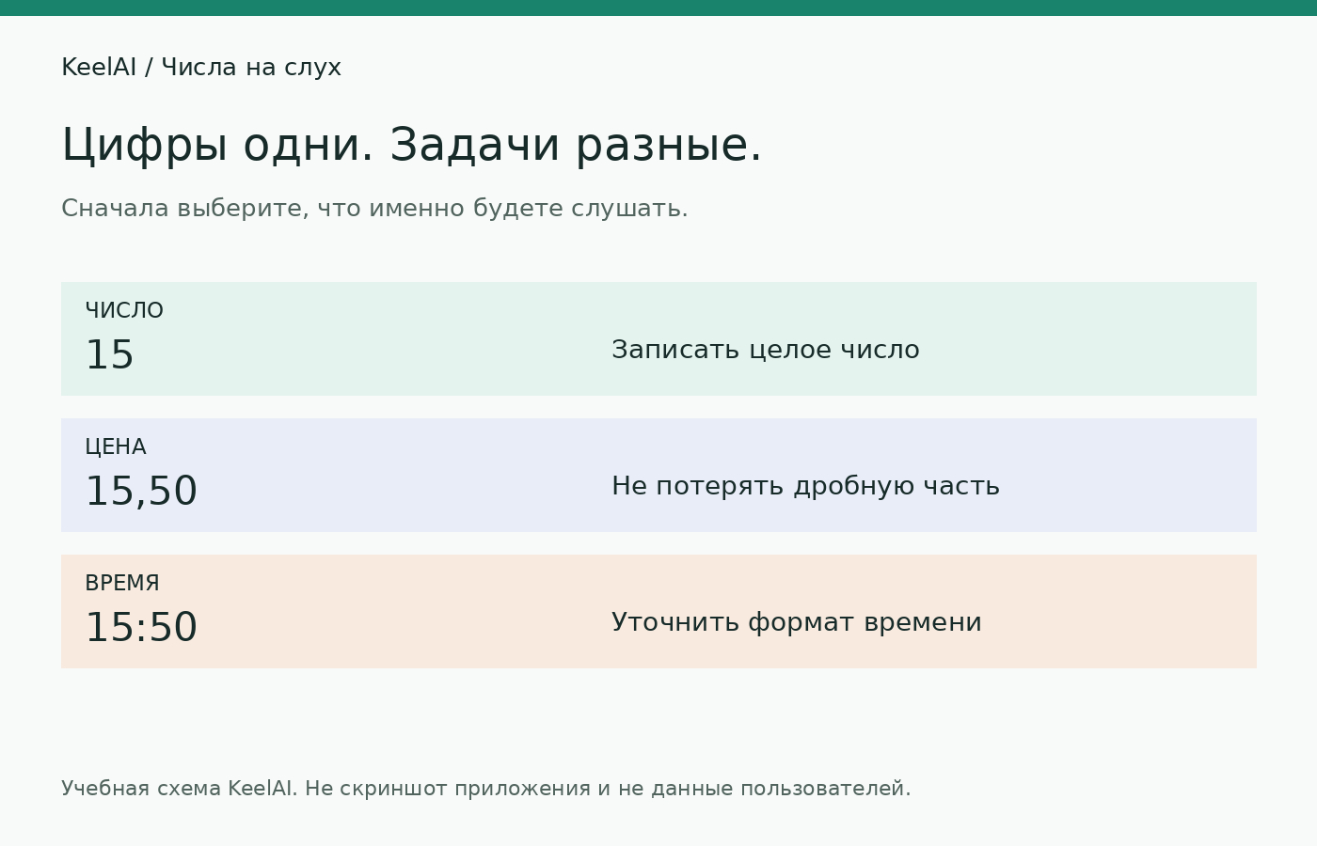
Task: Click the footer note 'Учебная схема KeelAI'
Action: [179, 789]
